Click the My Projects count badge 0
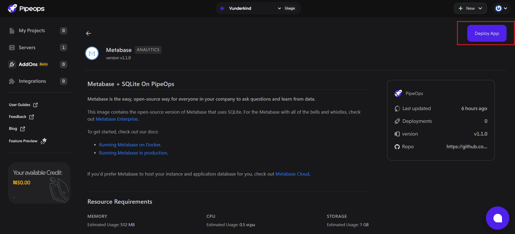 click(x=63, y=31)
